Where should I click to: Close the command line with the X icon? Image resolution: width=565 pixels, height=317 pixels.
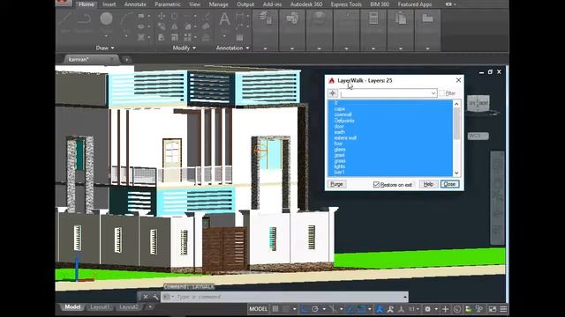click(145, 297)
